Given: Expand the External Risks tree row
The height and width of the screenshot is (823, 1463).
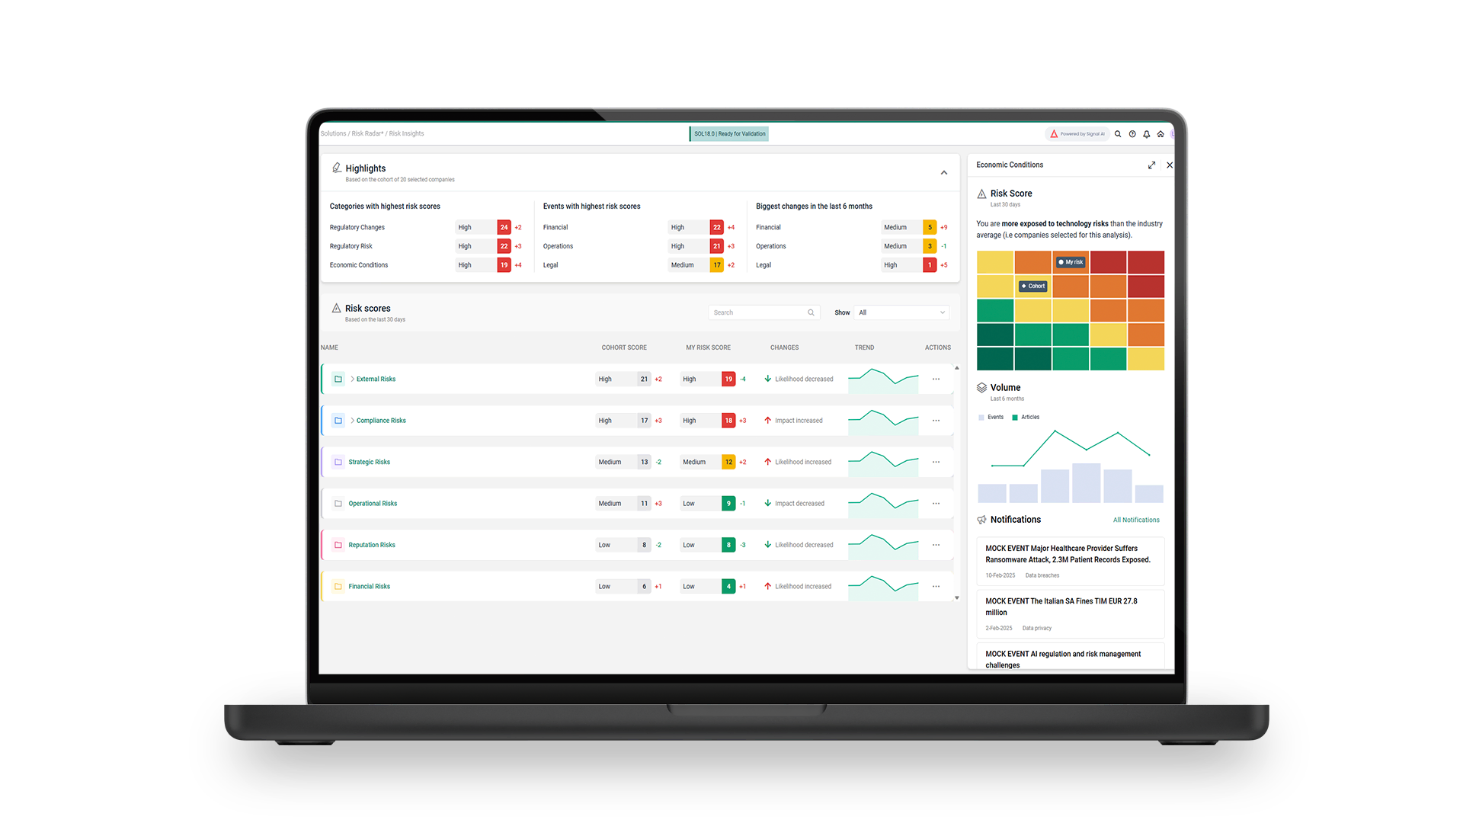Looking at the screenshot, I should 352,379.
